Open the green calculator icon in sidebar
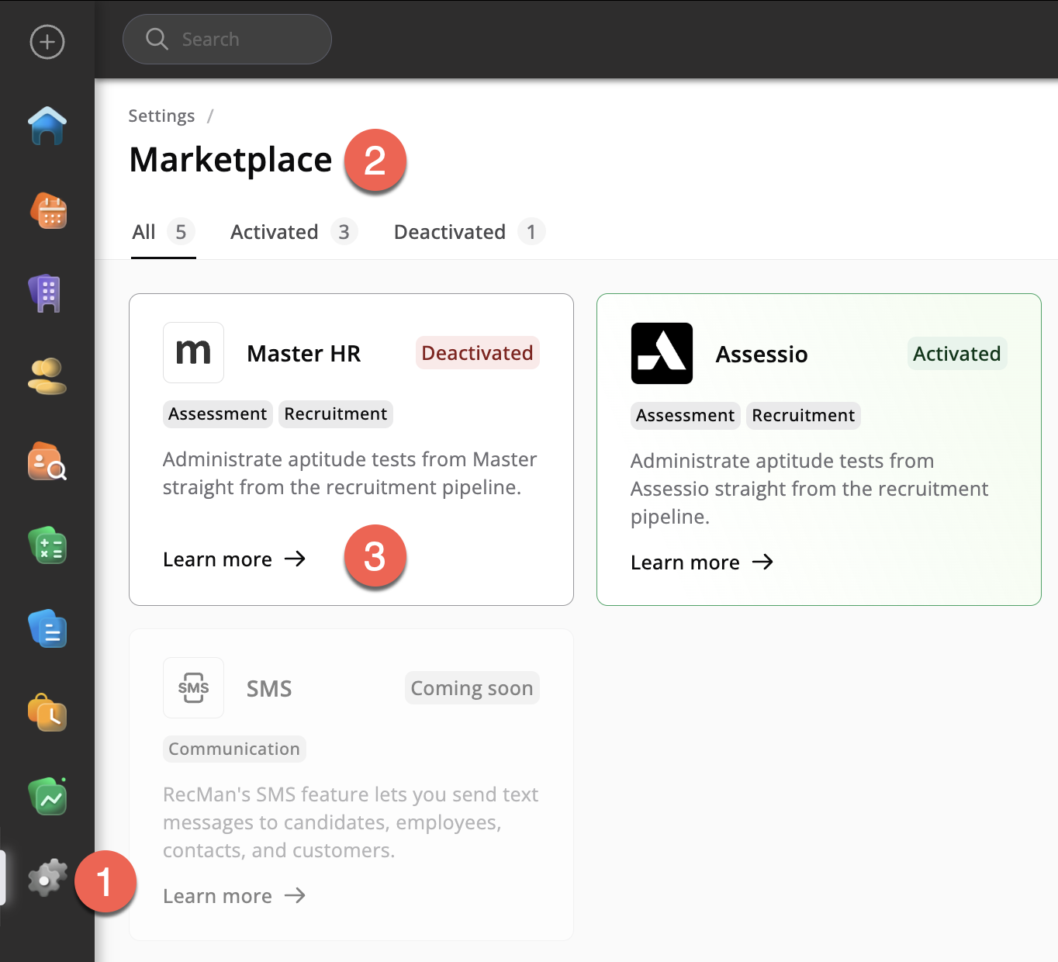Viewport: 1058px width, 962px height. 47,545
